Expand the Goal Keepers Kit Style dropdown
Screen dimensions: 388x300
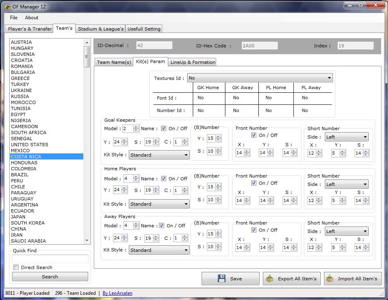(159, 155)
